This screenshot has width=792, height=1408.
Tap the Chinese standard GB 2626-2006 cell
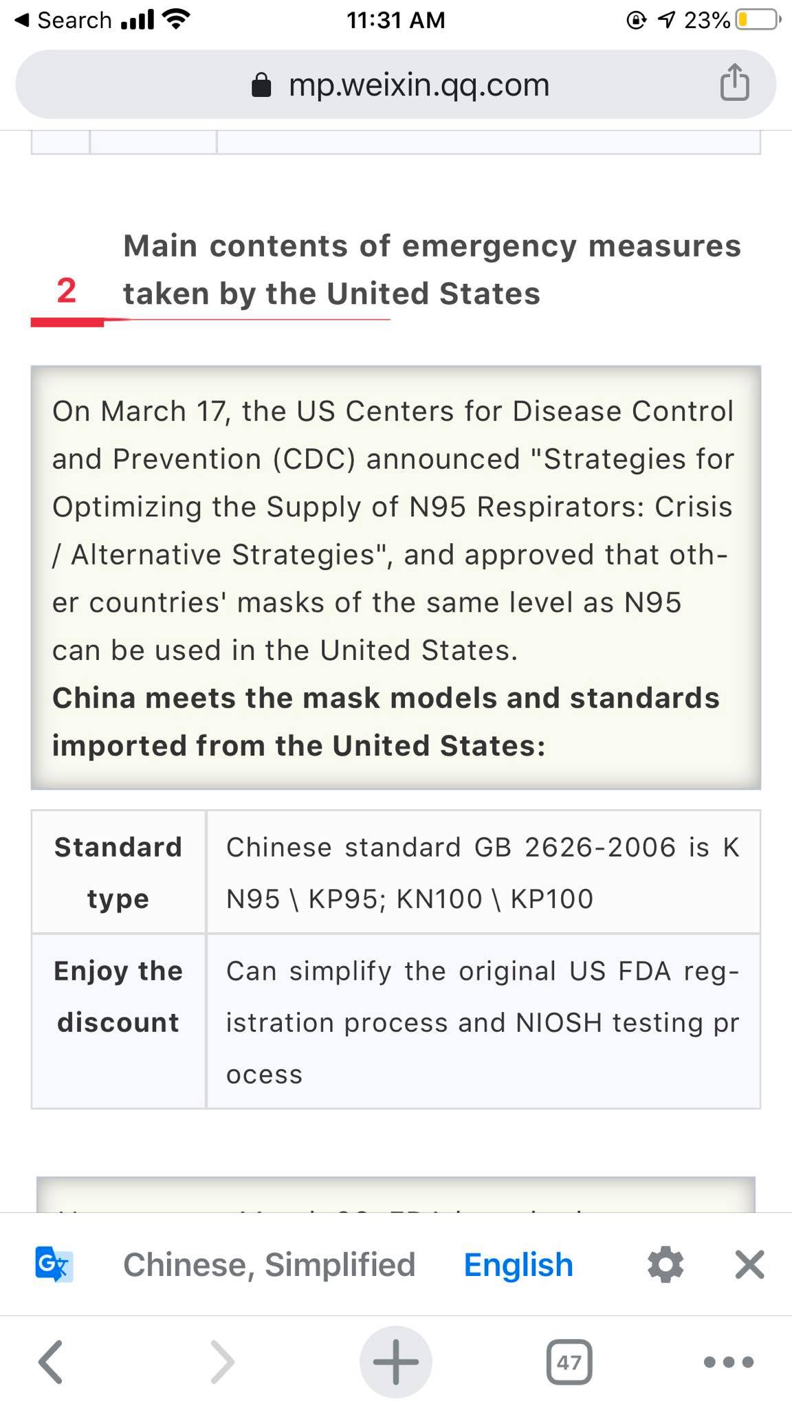[x=483, y=872]
